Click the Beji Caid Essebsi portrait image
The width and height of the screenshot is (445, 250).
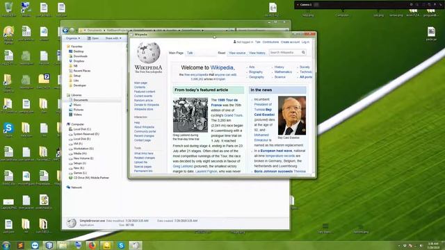coord(292,116)
